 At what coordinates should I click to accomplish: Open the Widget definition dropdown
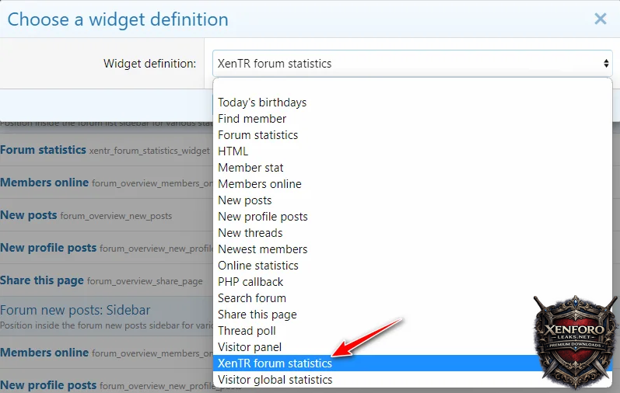coord(412,64)
